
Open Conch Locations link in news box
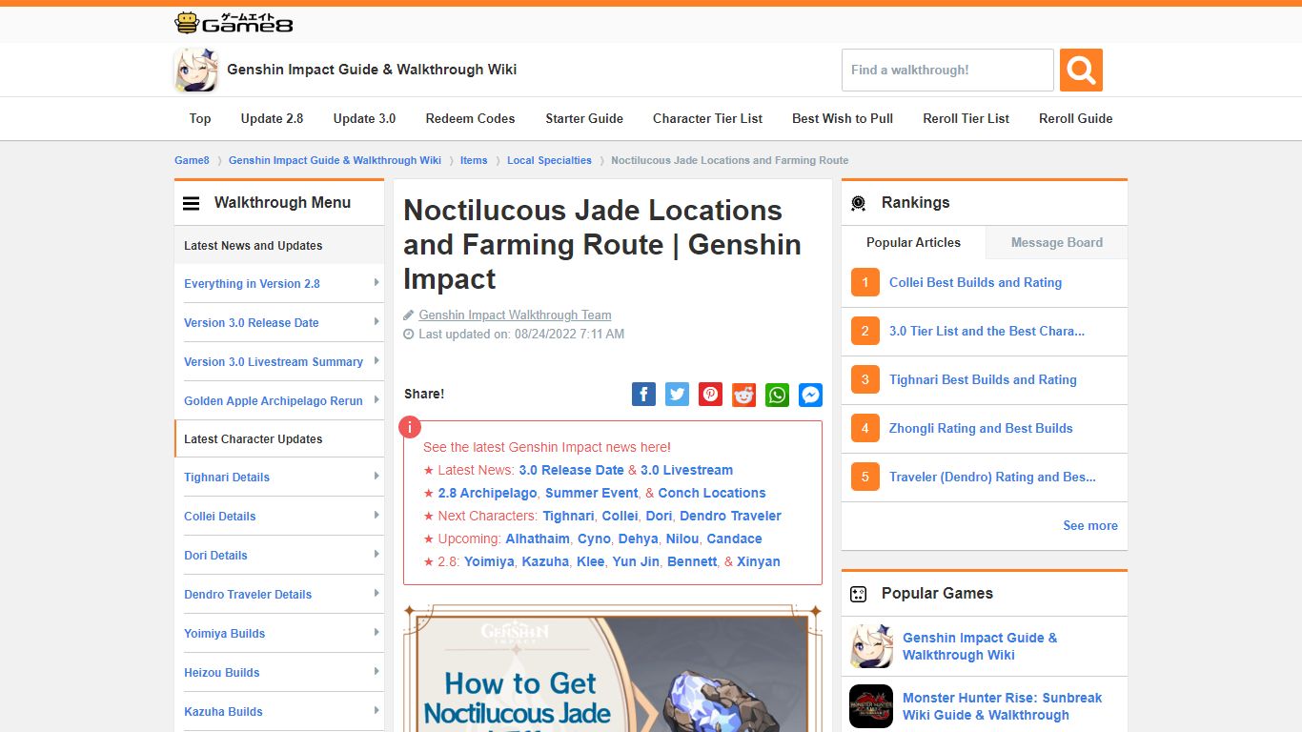click(x=712, y=493)
